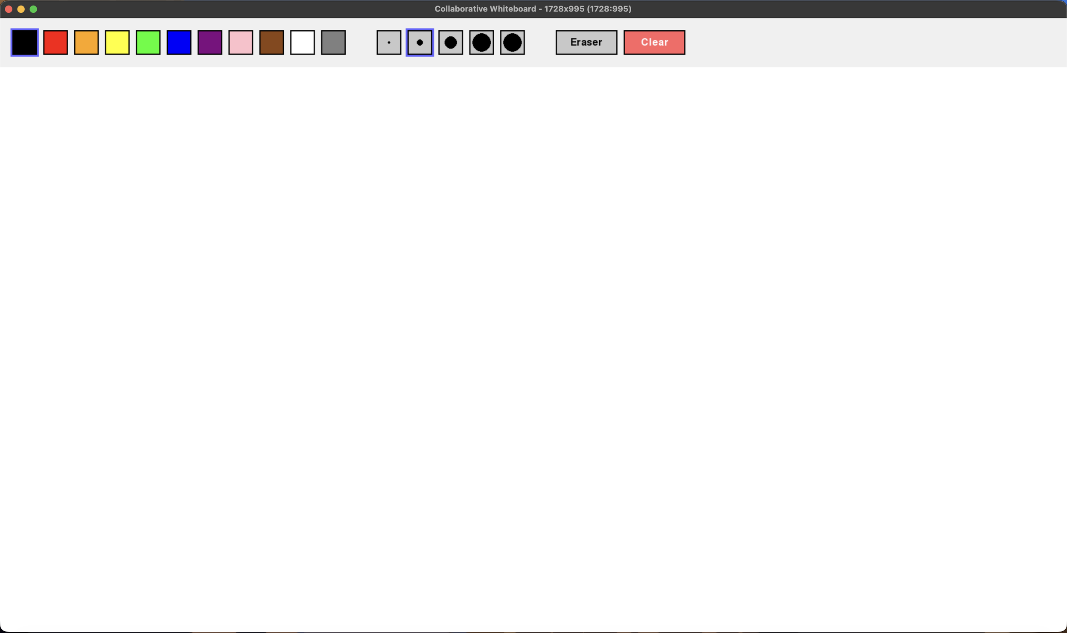Select the pink color swatch
This screenshot has width=1067, height=633.
coord(241,42)
